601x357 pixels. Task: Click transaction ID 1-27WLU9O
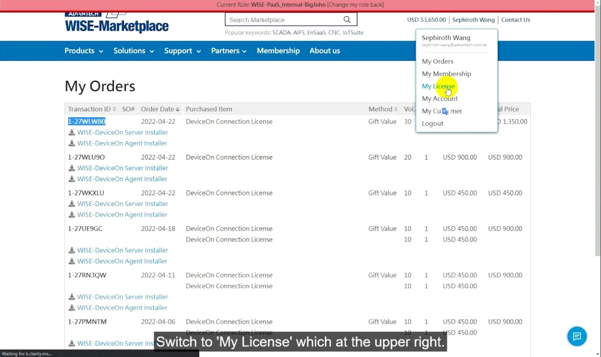pos(86,157)
